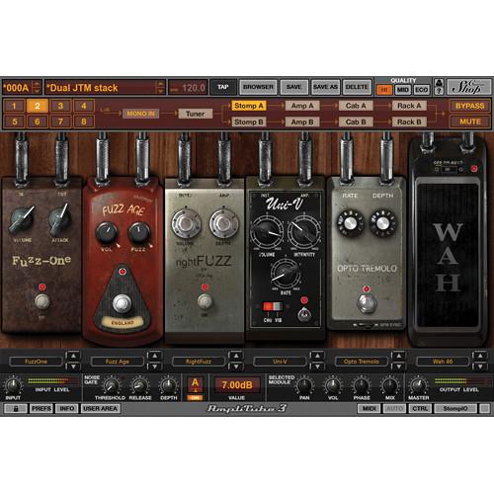Click down arrow next to Fuzz Age slot

point(154,367)
